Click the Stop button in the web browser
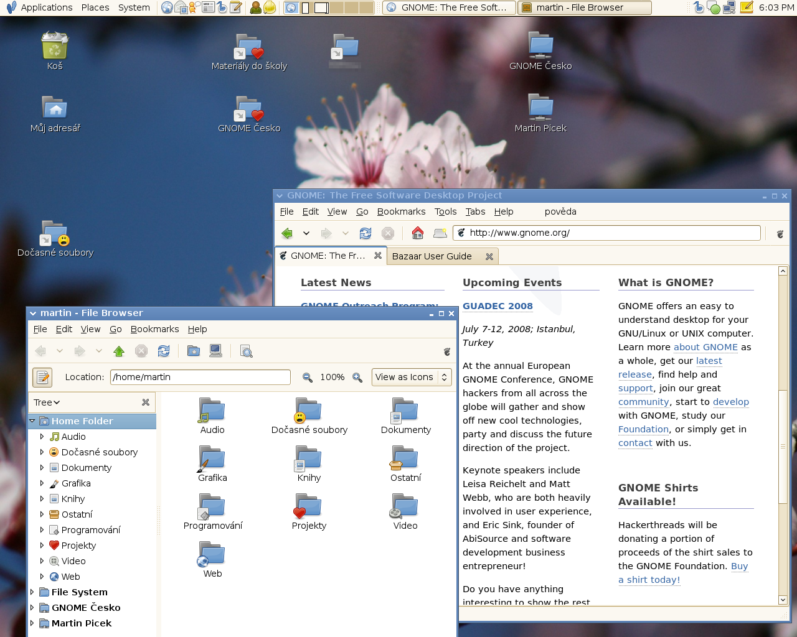Image resolution: width=797 pixels, height=637 pixels. click(x=388, y=233)
